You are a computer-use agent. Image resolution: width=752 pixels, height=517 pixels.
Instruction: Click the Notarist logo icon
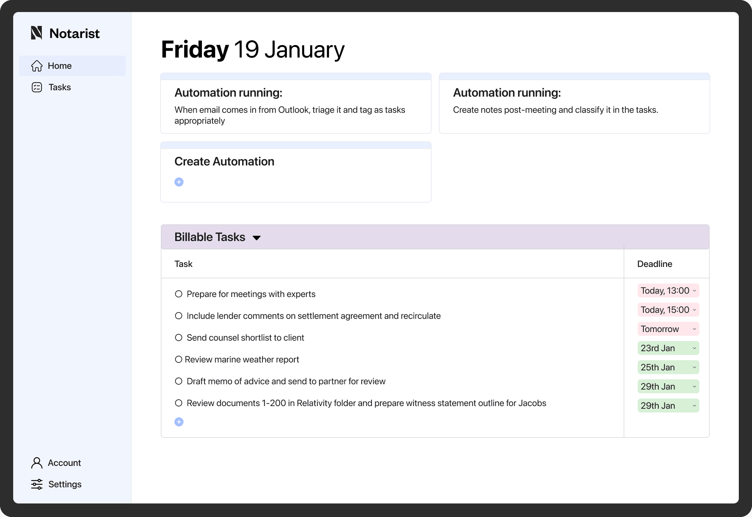pyautogui.click(x=36, y=33)
